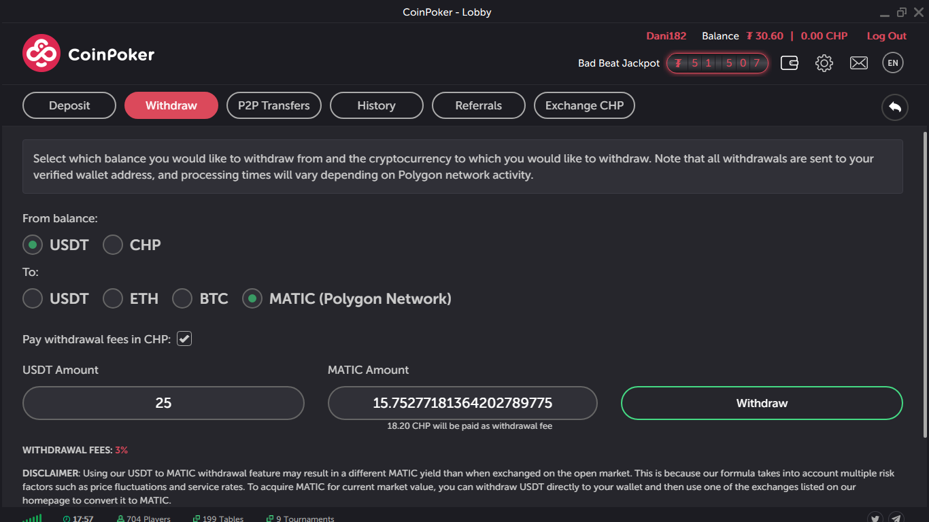Click the MATIC Amount field
Image resolution: width=929 pixels, height=522 pixels.
(x=462, y=403)
